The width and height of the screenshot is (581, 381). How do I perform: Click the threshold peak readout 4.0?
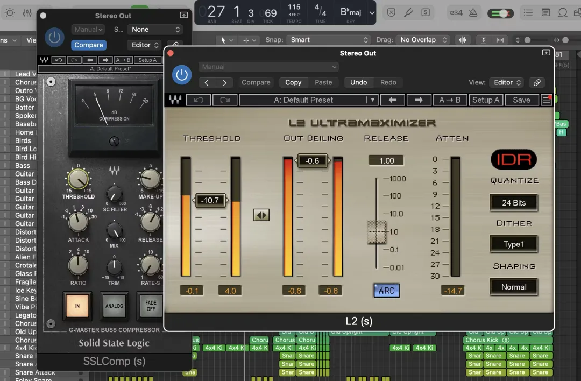click(x=230, y=291)
